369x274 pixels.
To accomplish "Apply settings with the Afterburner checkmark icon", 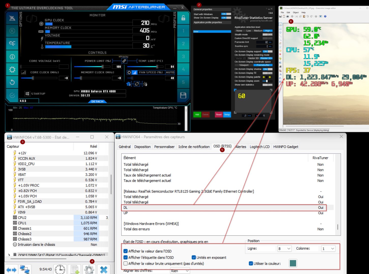I will click(12, 95).
